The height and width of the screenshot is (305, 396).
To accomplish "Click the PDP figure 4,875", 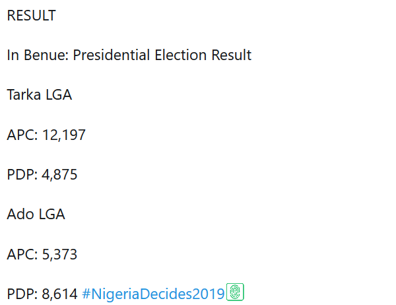I will point(60,175).
